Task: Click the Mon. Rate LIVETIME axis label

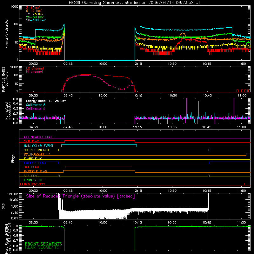Action: (8, 238)
